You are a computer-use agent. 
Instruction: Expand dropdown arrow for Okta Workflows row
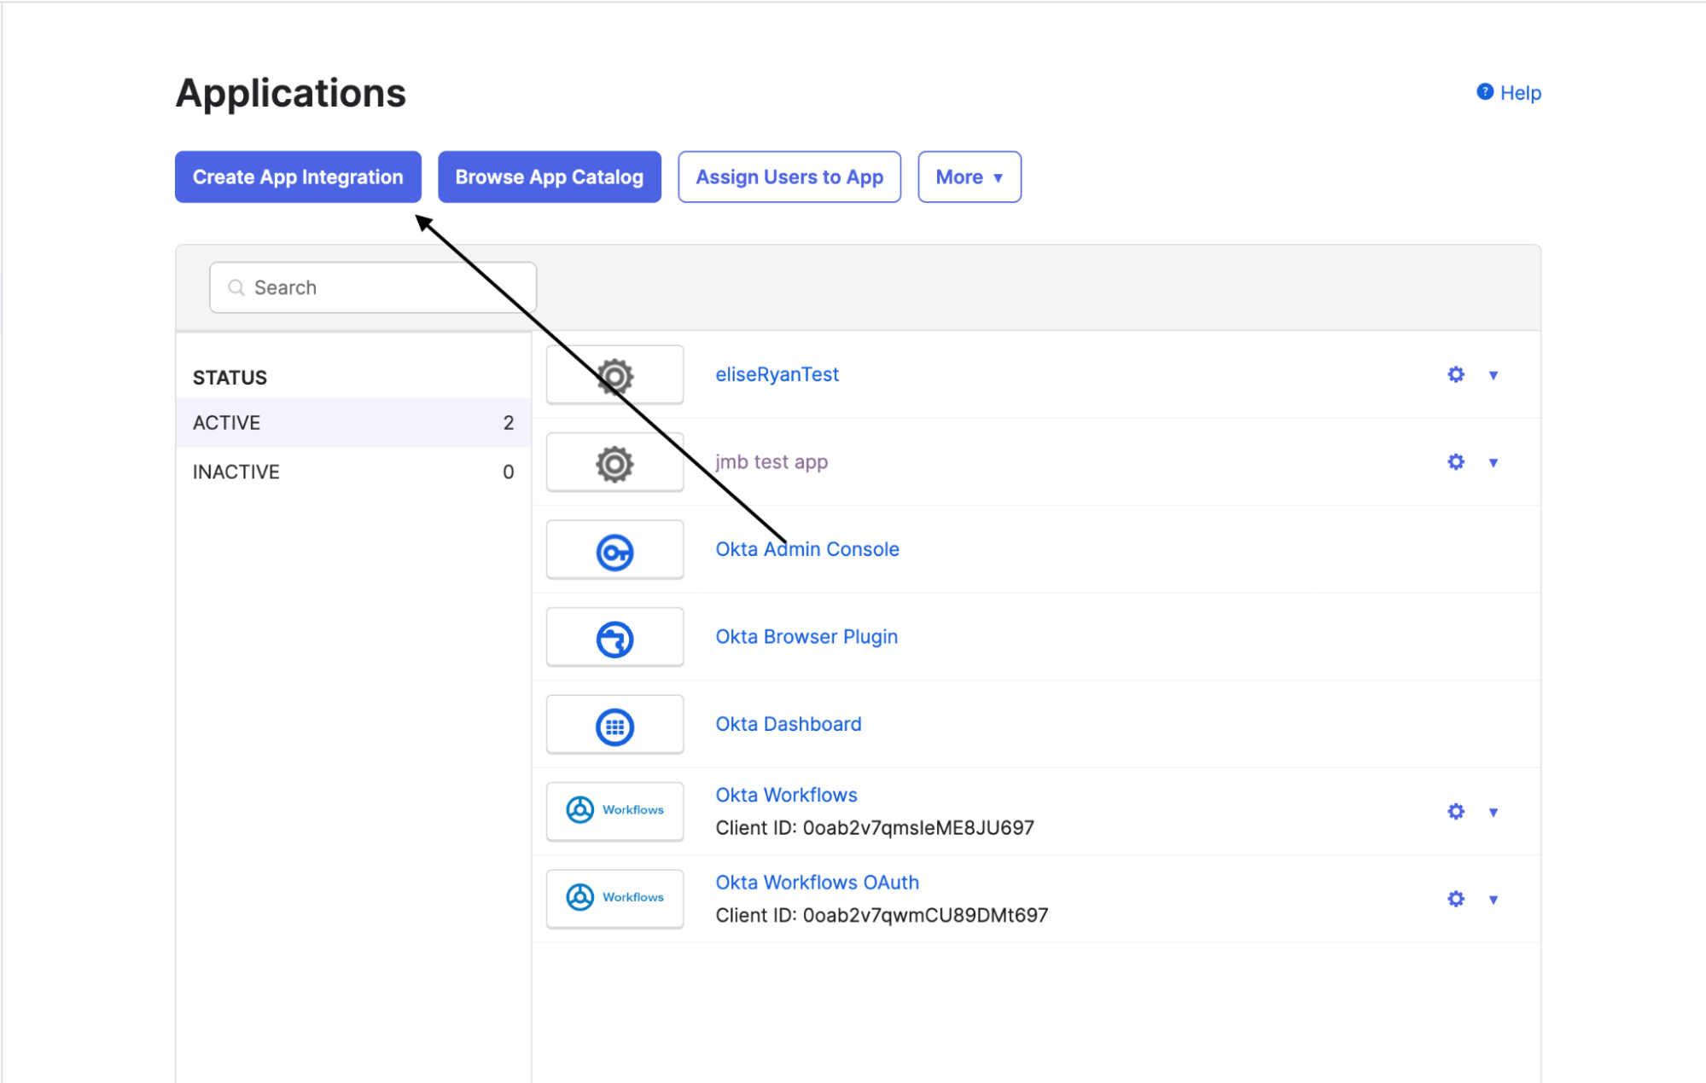pyautogui.click(x=1493, y=812)
